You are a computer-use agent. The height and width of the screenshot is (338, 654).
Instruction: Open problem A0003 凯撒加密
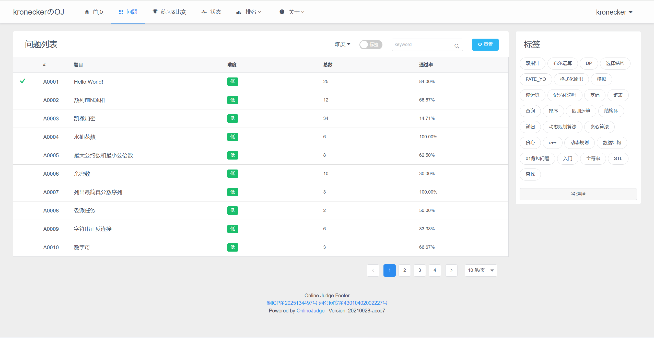point(85,119)
